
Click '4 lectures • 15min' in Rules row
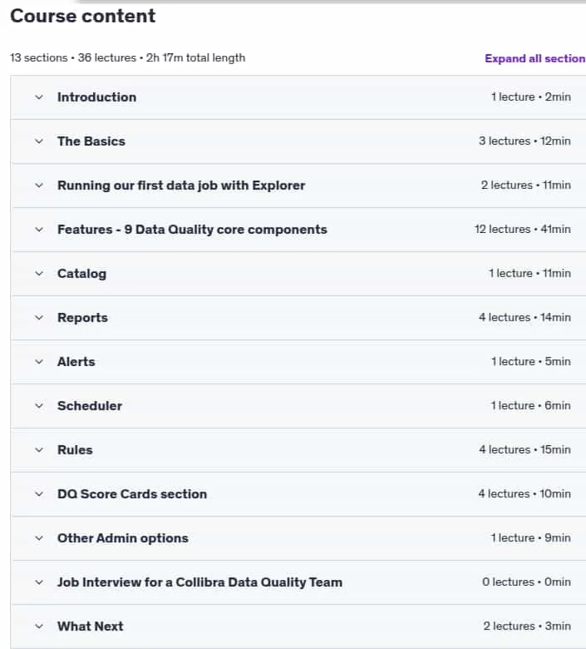524,449
